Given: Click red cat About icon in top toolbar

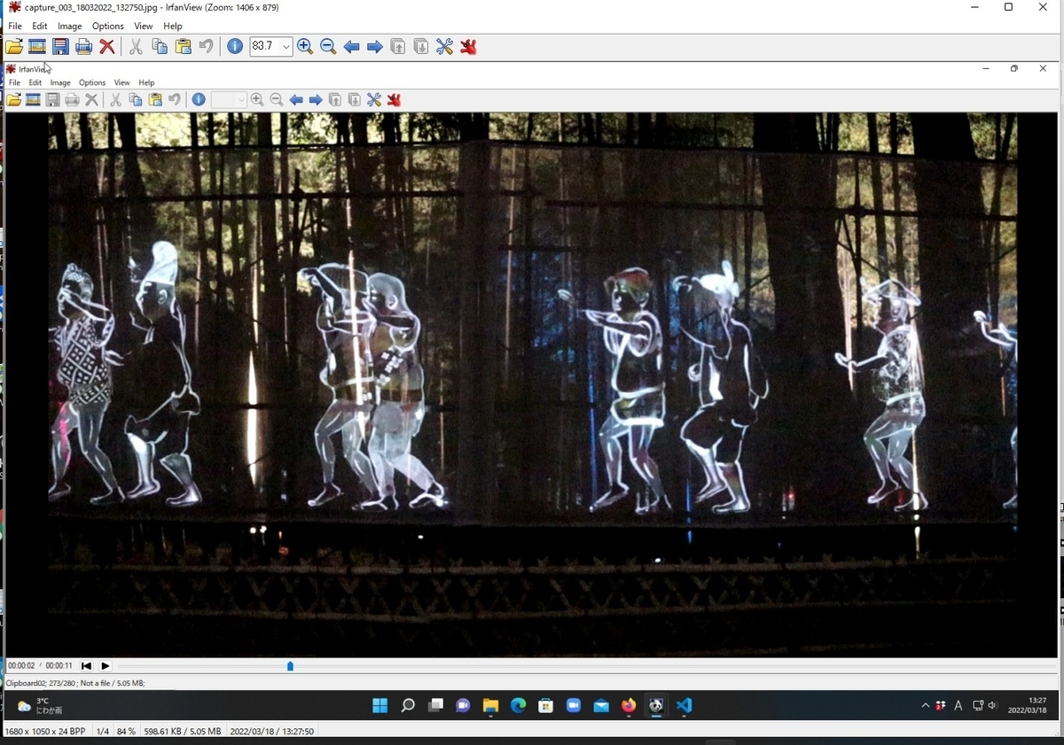Looking at the screenshot, I should tap(468, 47).
